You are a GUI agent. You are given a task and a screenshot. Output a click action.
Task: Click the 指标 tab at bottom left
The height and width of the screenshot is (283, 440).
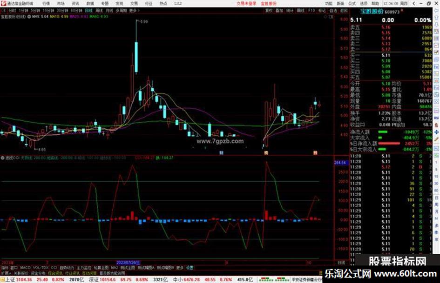(5, 268)
